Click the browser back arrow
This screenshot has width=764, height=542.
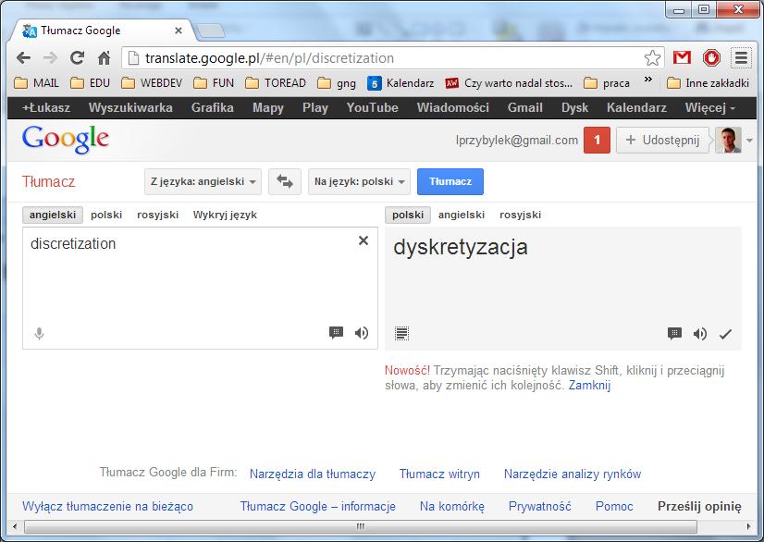pyautogui.click(x=23, y=58)
